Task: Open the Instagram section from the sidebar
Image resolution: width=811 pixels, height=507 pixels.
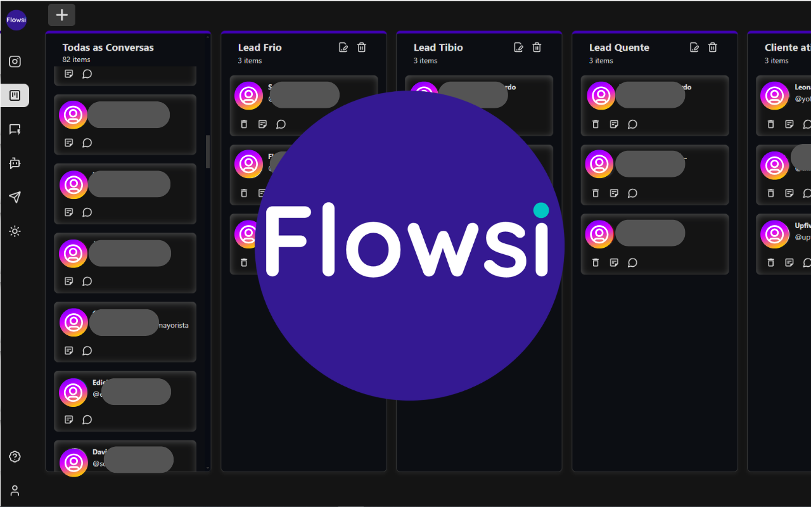Action: (x=15, y=61)
